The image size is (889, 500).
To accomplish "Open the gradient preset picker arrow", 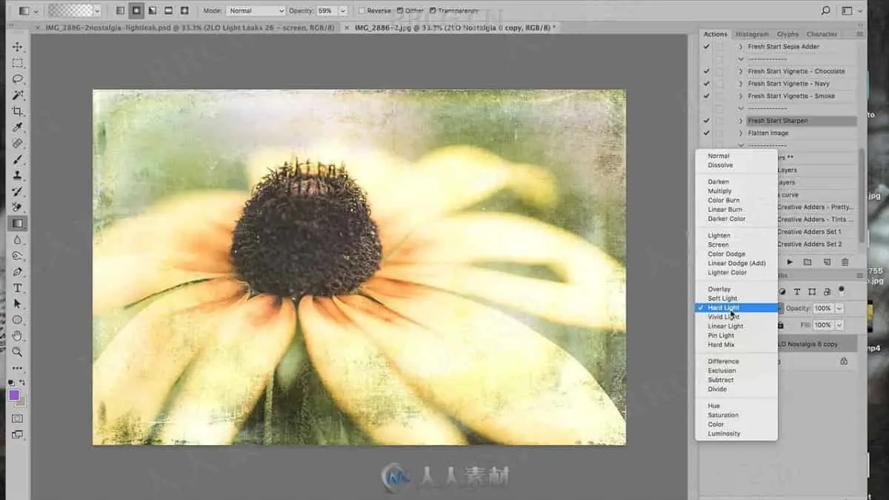I will [x=98, y=11].
